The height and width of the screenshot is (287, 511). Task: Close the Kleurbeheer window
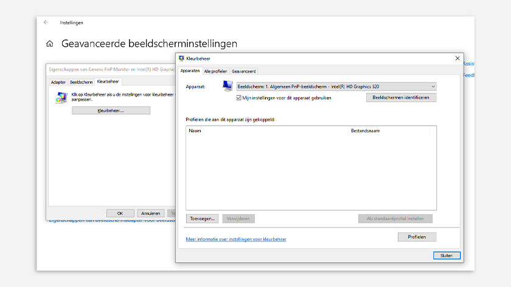pyautogui.click(x=457, y=58)
